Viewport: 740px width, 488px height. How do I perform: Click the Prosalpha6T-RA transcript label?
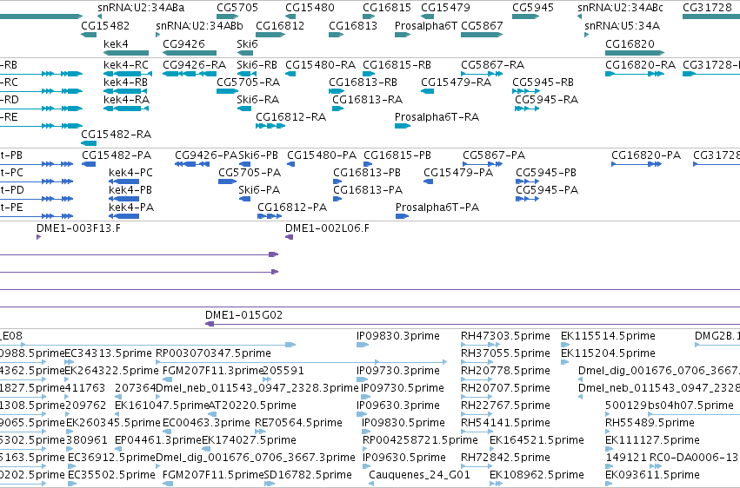point(437,117)
